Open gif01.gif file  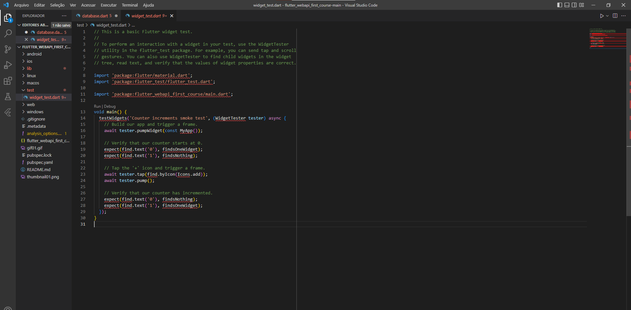[x=44, y=148]
